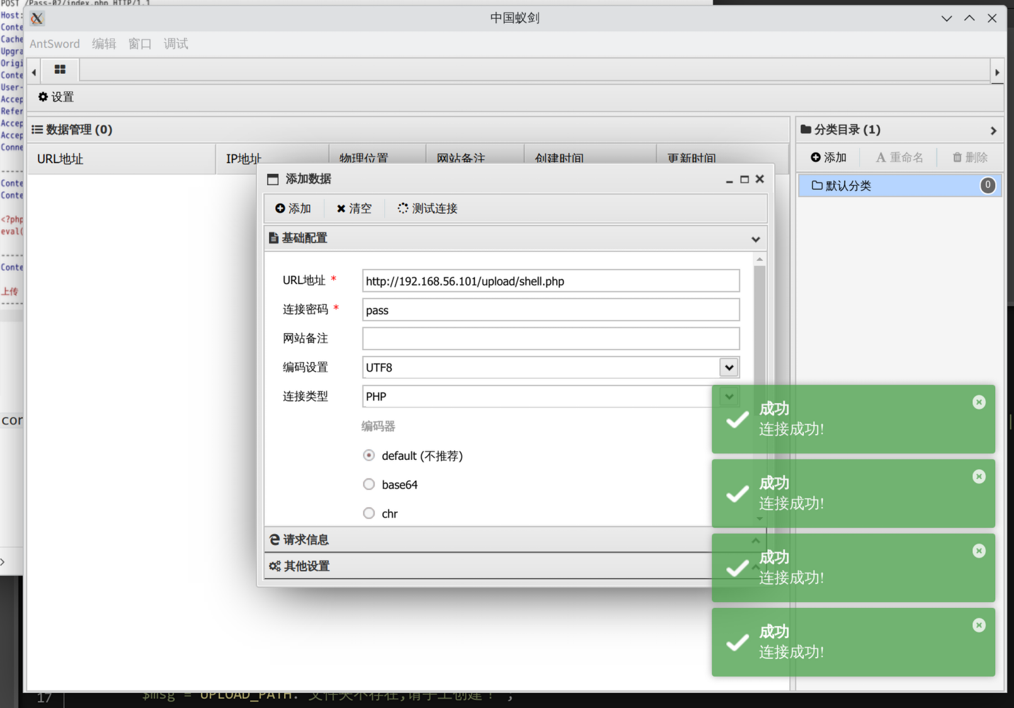Click the URL地址 input field

[x=551, y=281]
